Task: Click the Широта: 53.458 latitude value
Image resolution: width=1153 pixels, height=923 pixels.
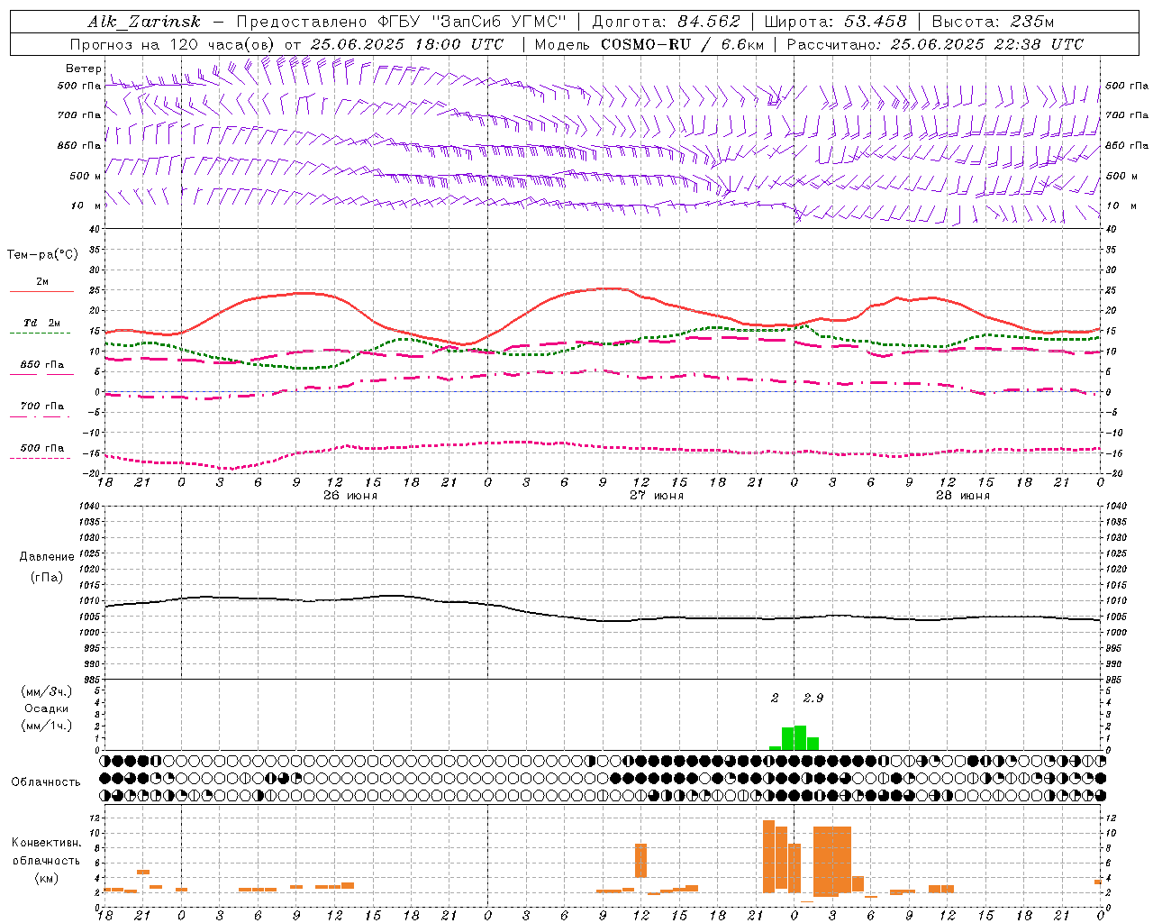Action: coord(835,22)
